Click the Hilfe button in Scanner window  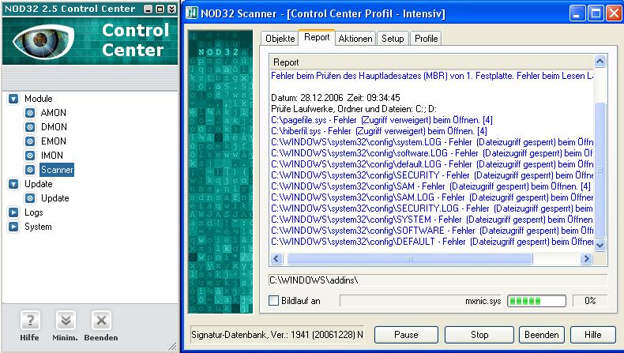(x=592, y=335)
